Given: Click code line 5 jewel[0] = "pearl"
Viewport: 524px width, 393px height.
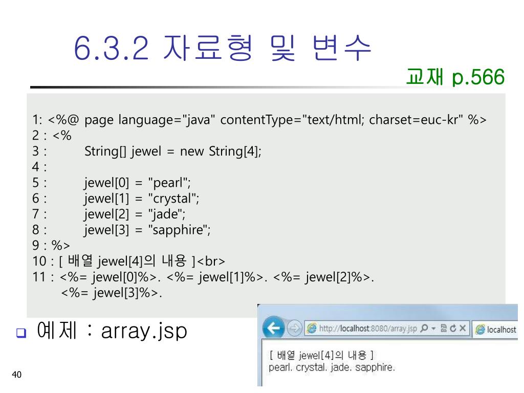Looking at the screenshot, I should coord(137,183).
